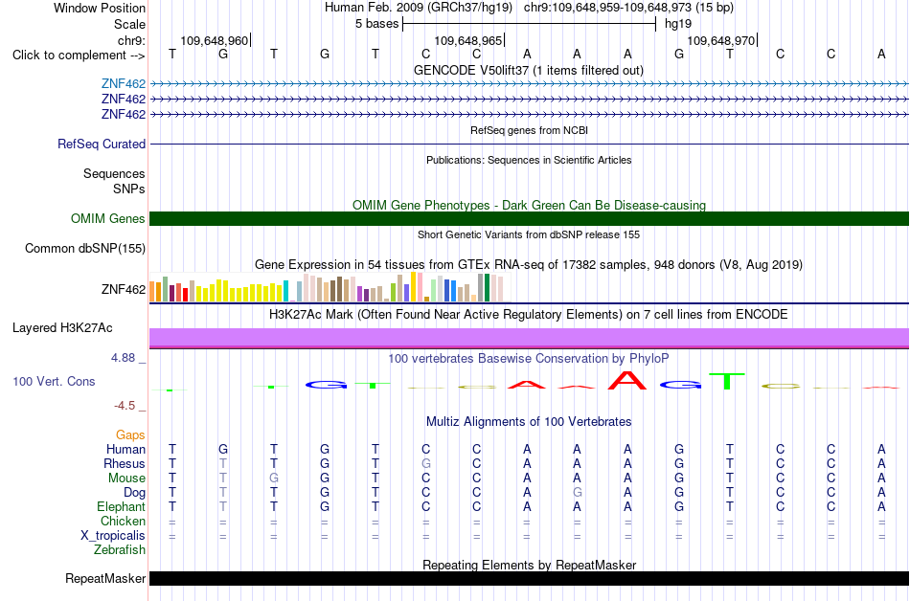Click the dark green OMIM Genes bar
This screenshot has width=910, height=601.
pos(529,218)
